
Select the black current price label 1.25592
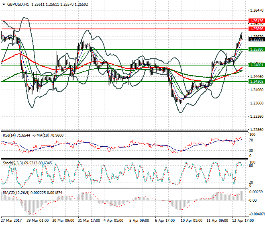click(257, 39)
